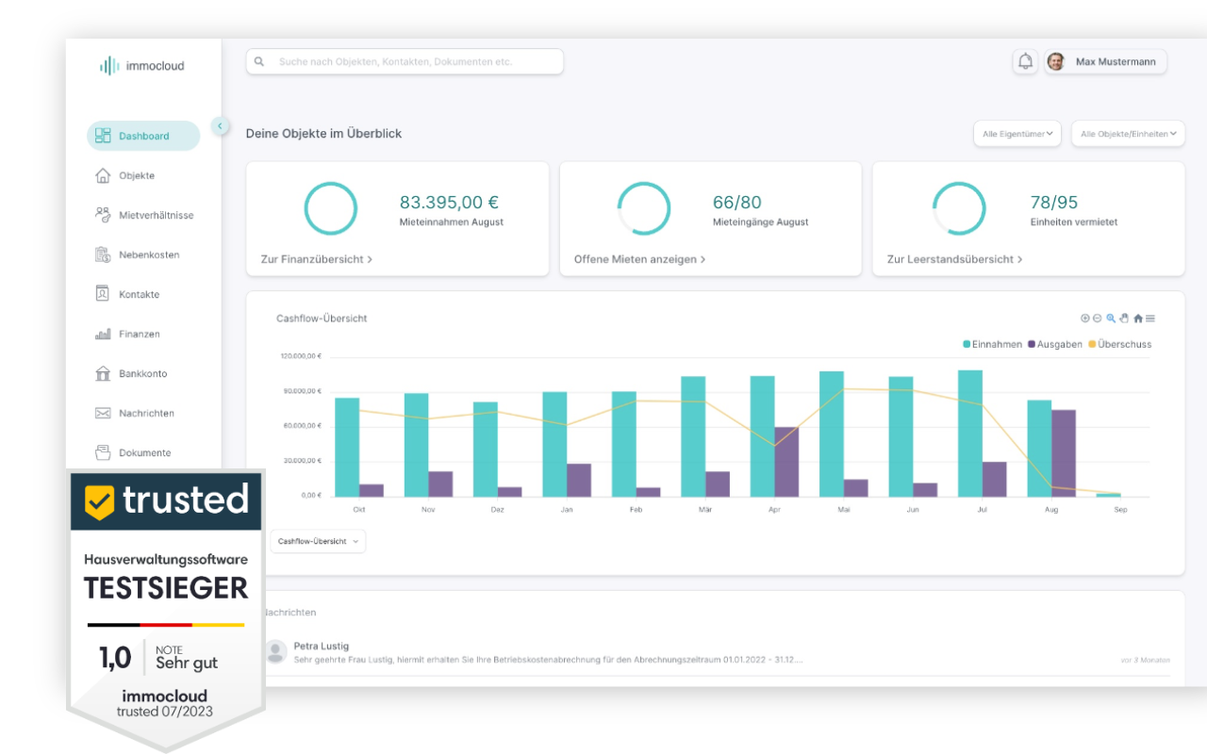Go to Objekte in sidebar
This screenshot has width=1207, height=754.
click(x=137, y=175)
